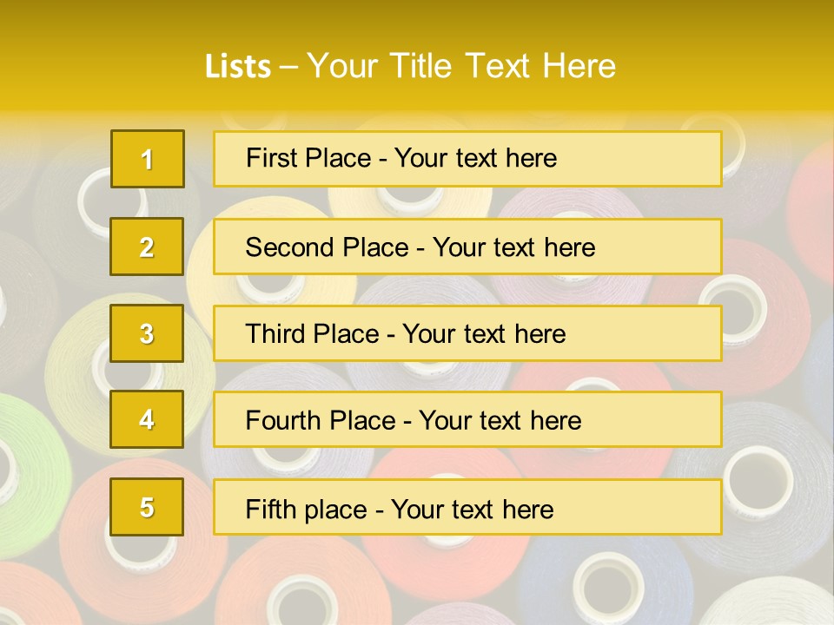Viewport: 834px width, 625px height.
Task: Click 'Your text here' in Fifth place row
Action: 472,509
